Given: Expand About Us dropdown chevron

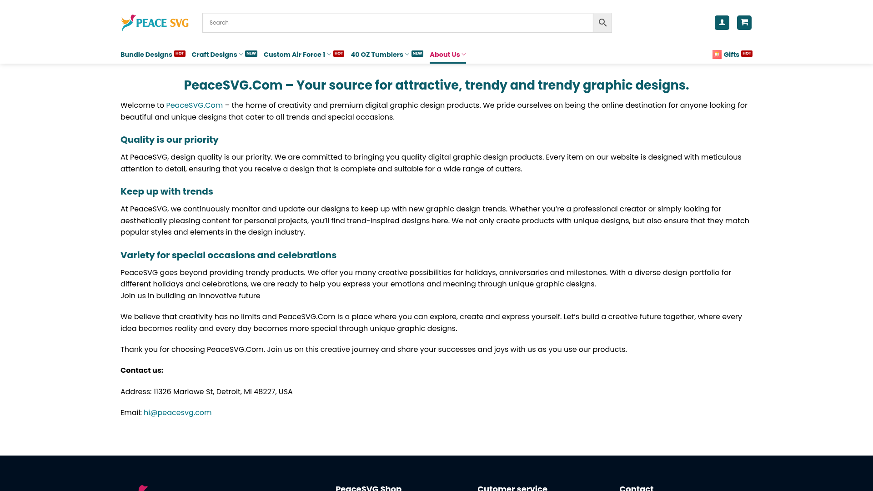Looking at the screenshot, I should click(x=464, y=55).
